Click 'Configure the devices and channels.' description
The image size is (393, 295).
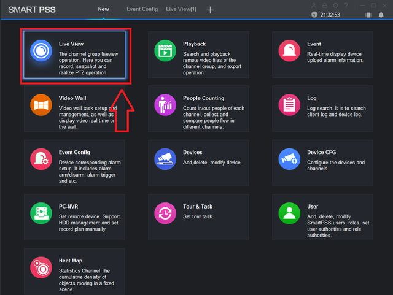click(336, 166)
